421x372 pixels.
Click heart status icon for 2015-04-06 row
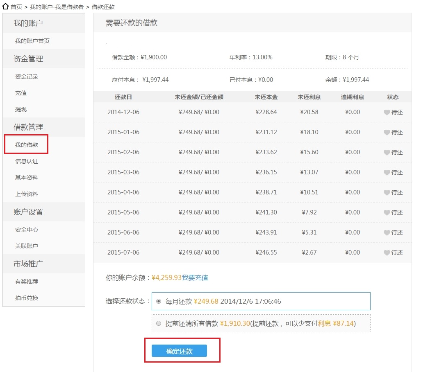click(387, 192)
